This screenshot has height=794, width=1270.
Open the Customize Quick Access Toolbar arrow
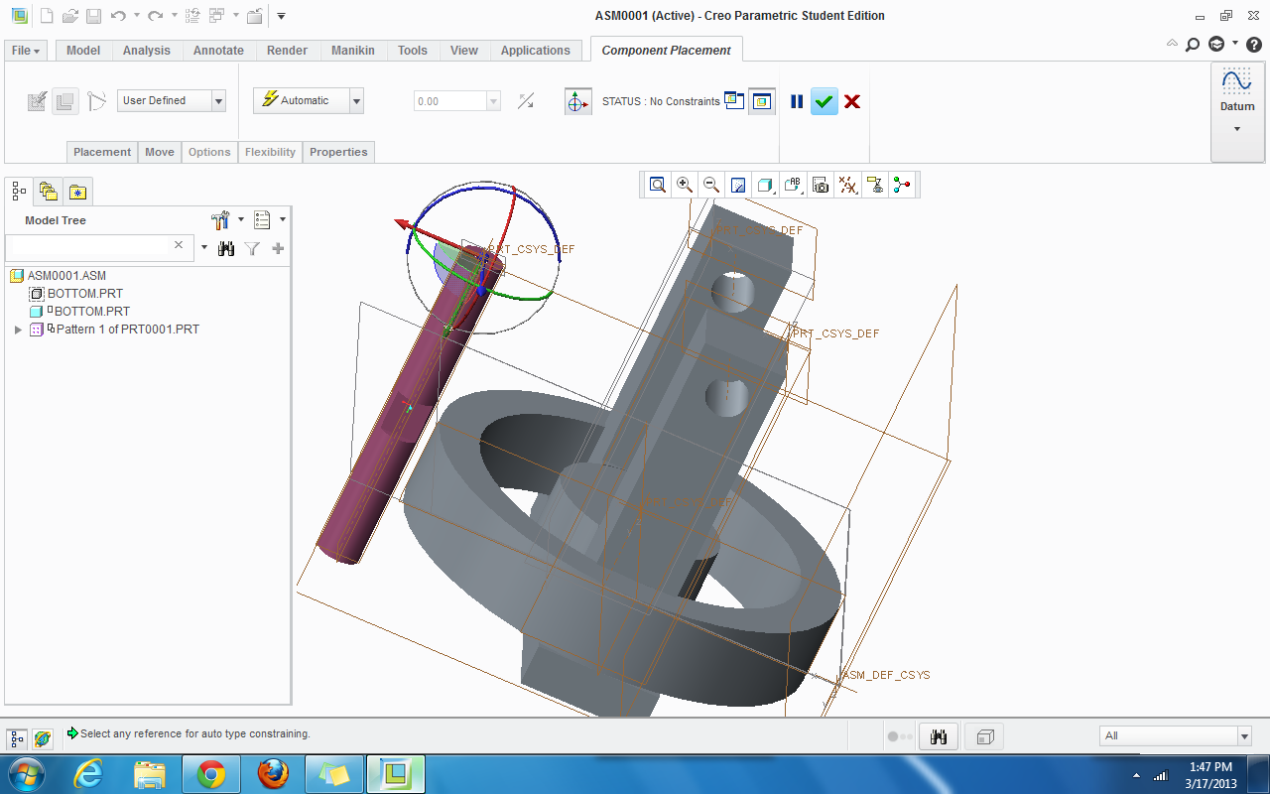[x=281, y=16]
